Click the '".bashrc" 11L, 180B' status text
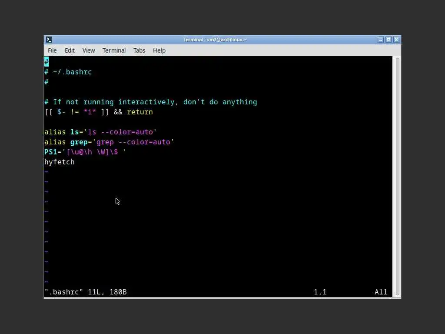Screen dimensions: 445x334 (x=86, y=292)
